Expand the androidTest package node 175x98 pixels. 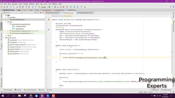[x=8, y=31]
